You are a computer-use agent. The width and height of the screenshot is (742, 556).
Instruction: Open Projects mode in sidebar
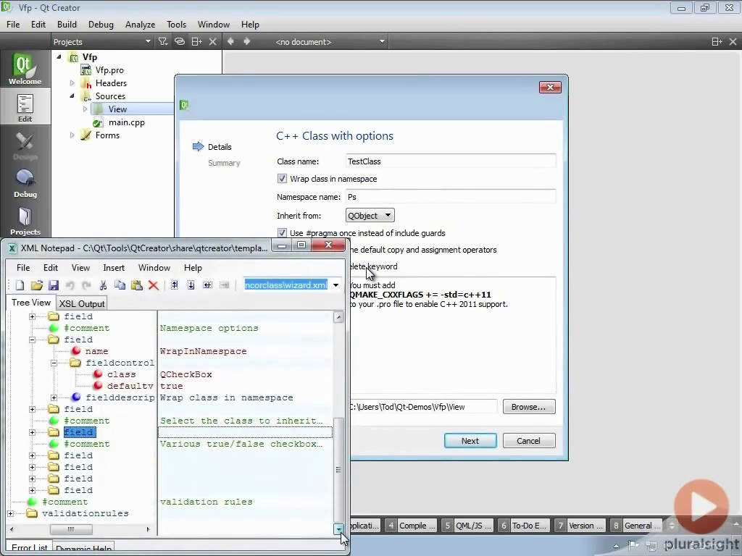pos(25,222)
